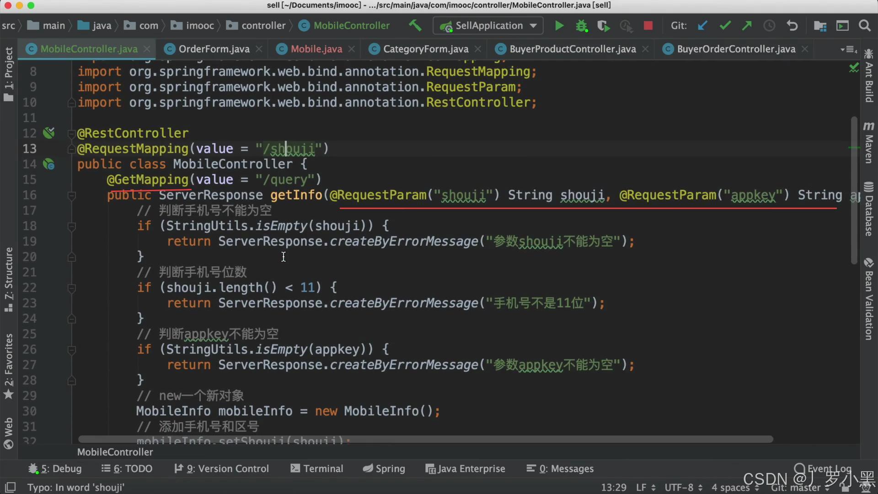
Task: Show Git history clock icon
Action: point(769,26)
